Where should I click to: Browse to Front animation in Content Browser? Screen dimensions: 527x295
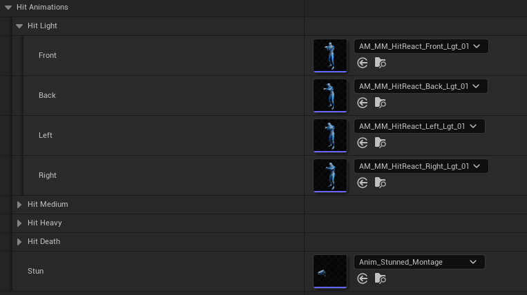click(x=380, y=63)
